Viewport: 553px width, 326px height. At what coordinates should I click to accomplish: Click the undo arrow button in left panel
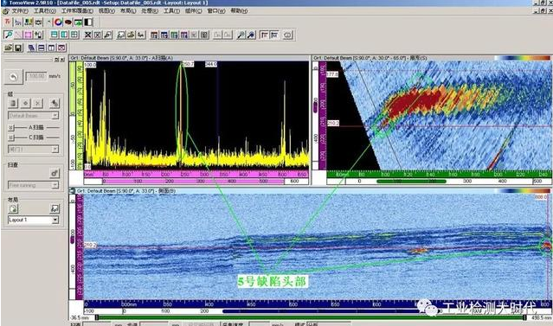[13, 76]
